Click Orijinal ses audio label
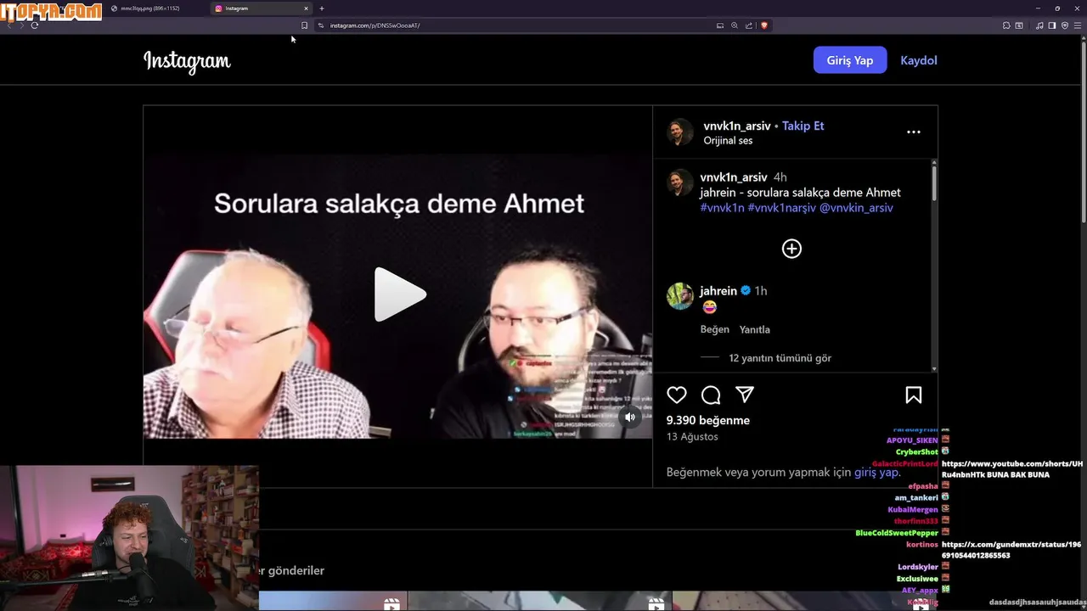 point(728,141)
